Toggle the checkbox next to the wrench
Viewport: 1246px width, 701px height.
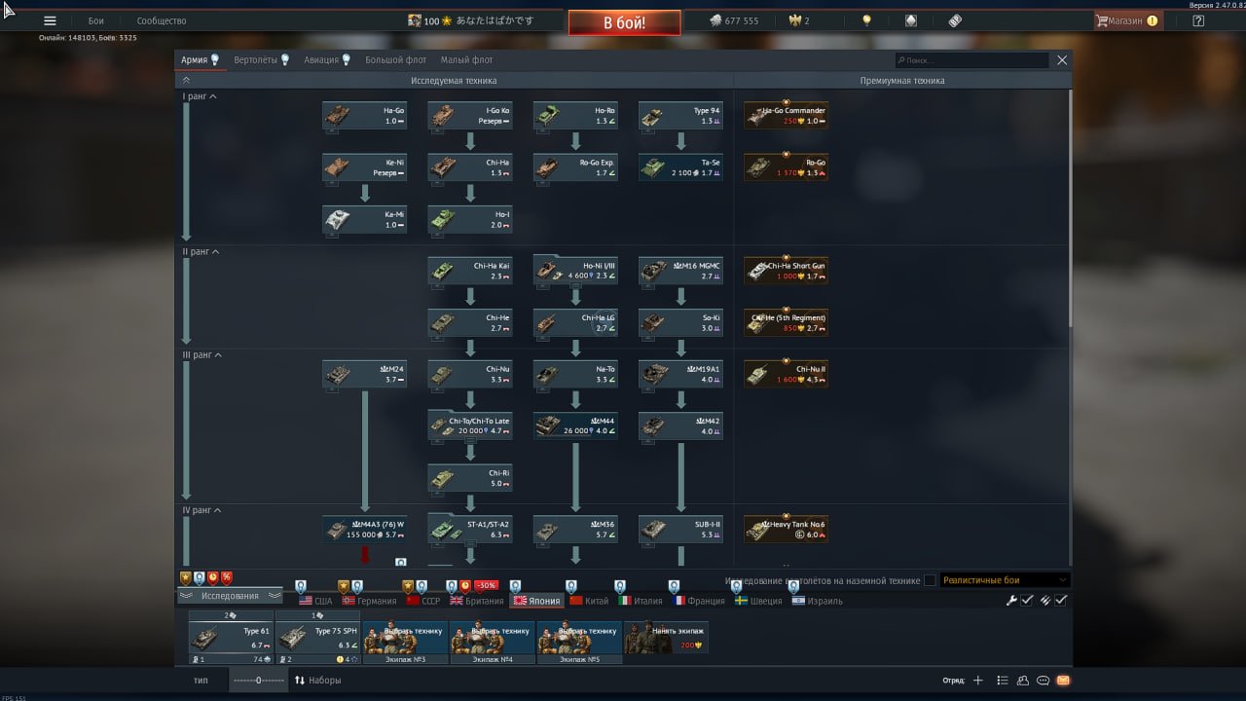1027,601
